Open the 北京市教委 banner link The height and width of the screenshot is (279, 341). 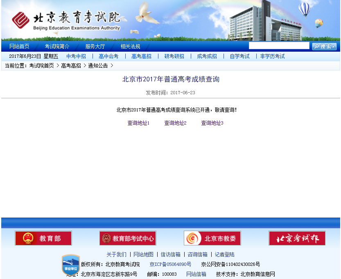coord(212,238)
